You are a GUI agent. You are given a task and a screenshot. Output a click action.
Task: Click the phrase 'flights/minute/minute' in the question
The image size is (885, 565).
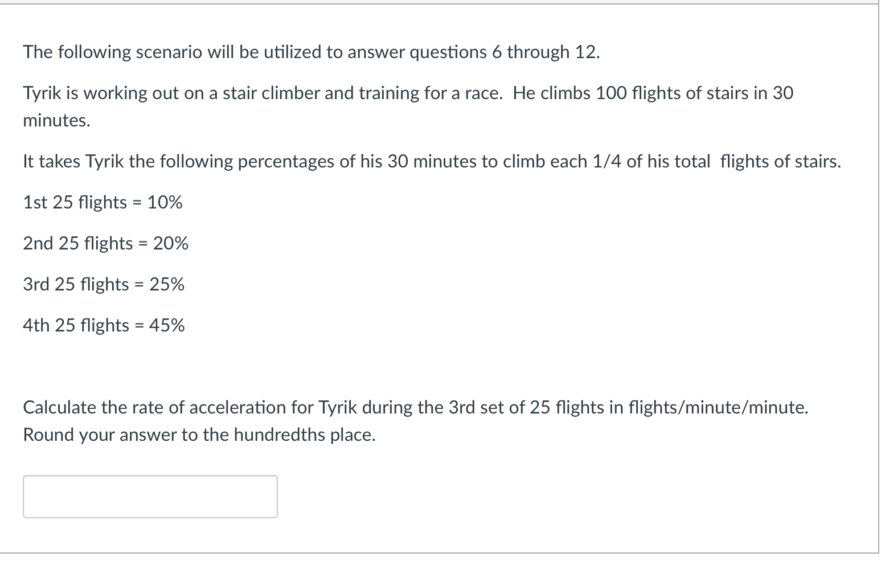click(x=716, y=407)
